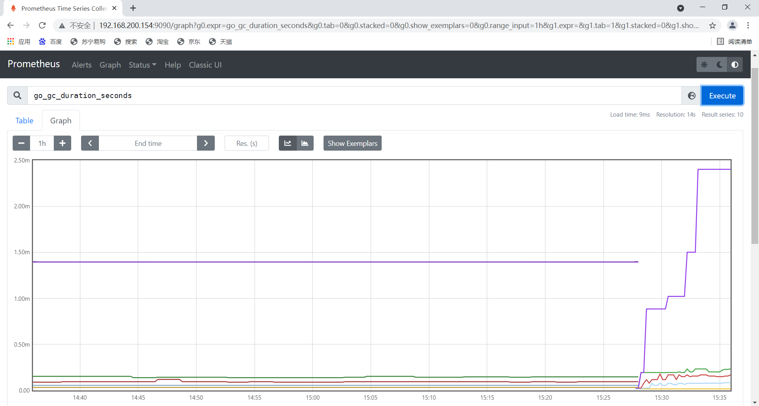The image size is (759, 406).
Task: Show stacked area graph
Action: click(x=305, y=143)
